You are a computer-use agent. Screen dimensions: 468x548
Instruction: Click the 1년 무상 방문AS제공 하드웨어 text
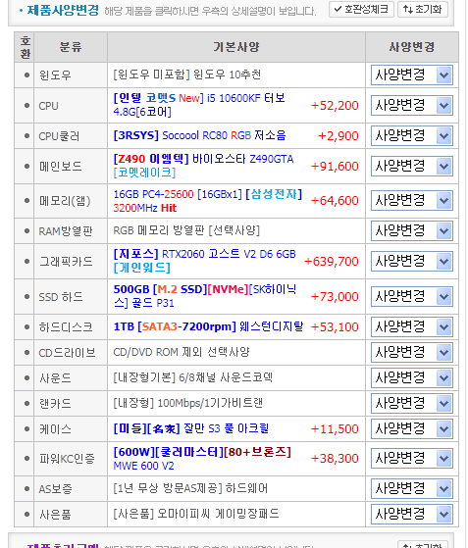pyautogui.click(x=190, y=488)
